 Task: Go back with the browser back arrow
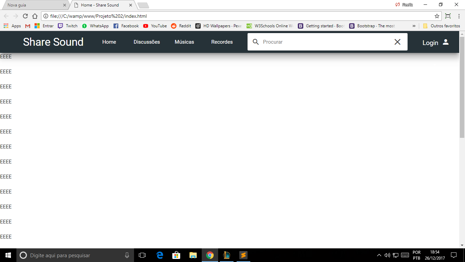pos(6,16)
